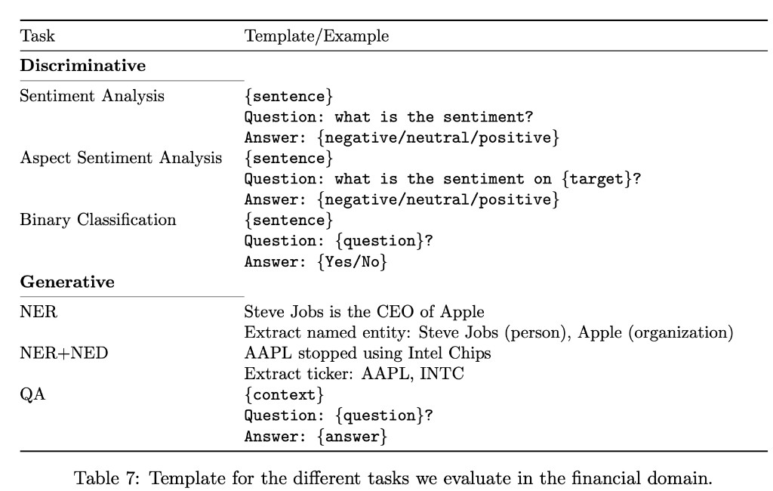Select the bold 'Discriminative' section heading
The height and width of the screenshot is (491, 773).
[82, 66]
